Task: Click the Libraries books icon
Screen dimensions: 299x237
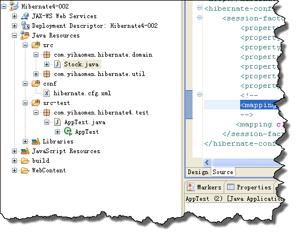Action: tap(36, 141)
